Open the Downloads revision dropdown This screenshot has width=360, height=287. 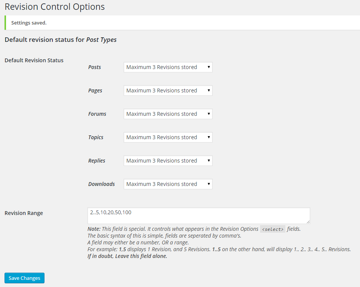click(168, 184)
